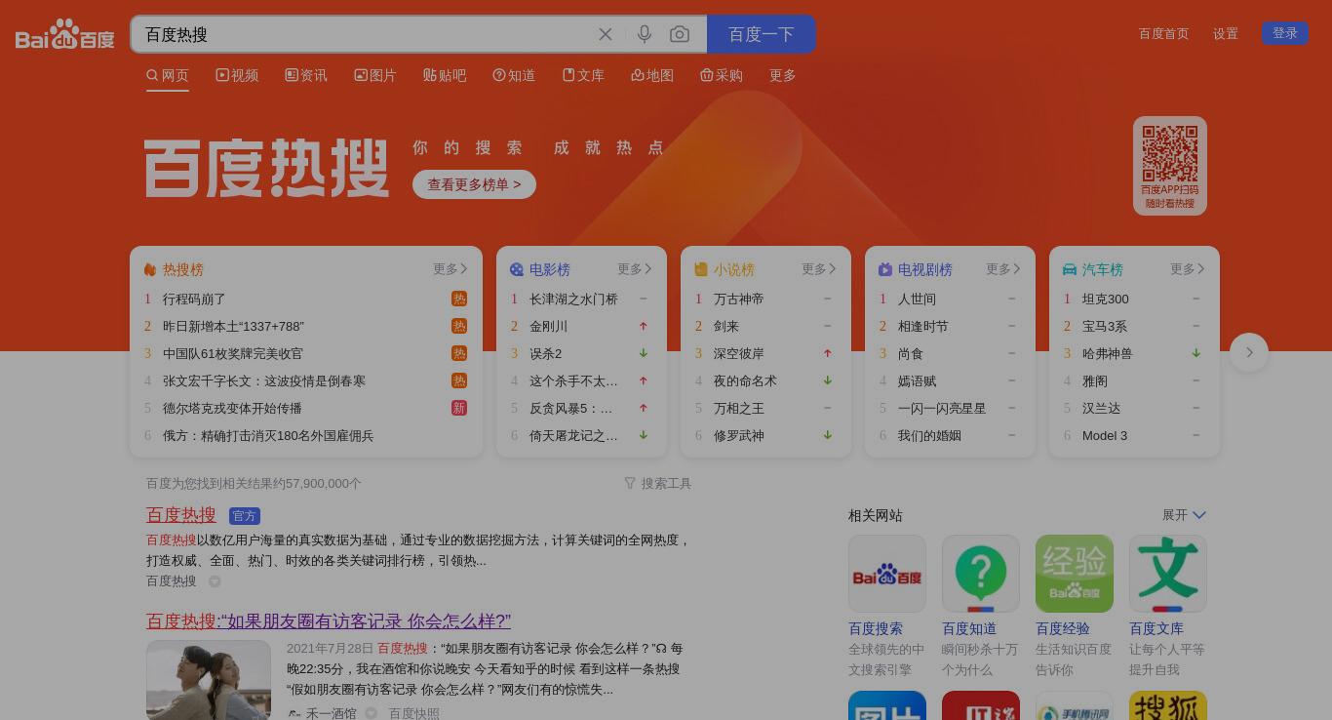The width and height of the screenshot is (1332, 720).
Task: Open 更多 for 电影榜
Action: point(635,269)
